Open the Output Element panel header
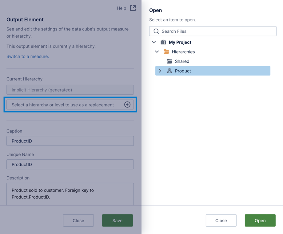This screenshot has width=283, height=234. tap(25, 19)
